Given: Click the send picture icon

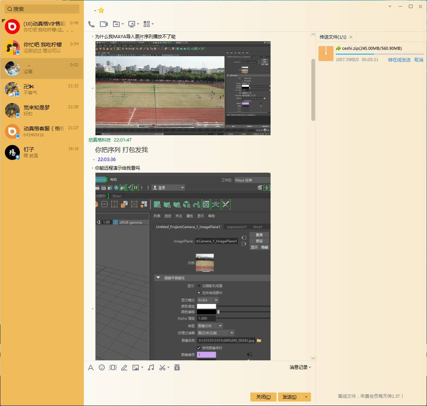Looking at the screenshot, I should coord(135,367).
